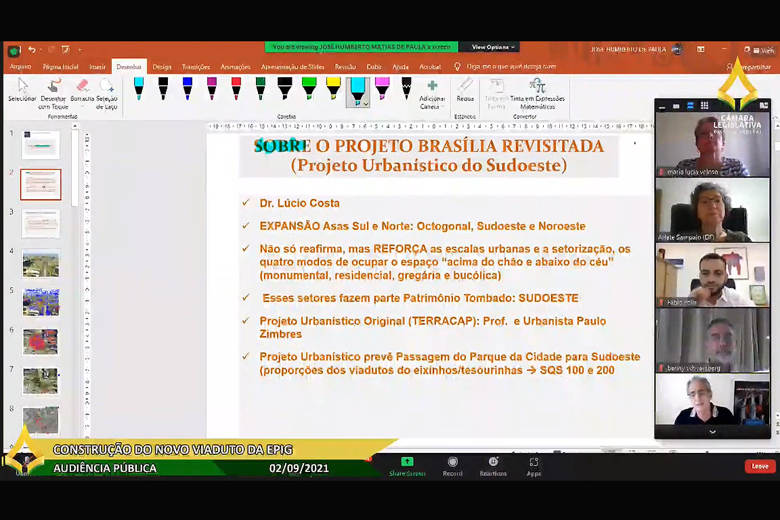Select the yellow highlighter pen

pos(333,88)
